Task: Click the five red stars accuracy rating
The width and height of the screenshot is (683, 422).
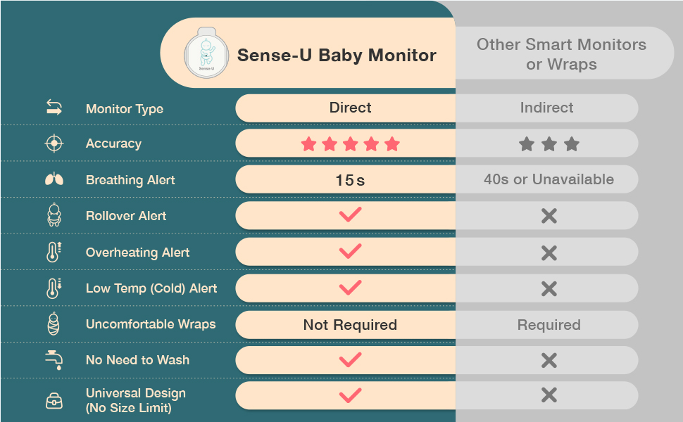Action: tap(350, 144)
